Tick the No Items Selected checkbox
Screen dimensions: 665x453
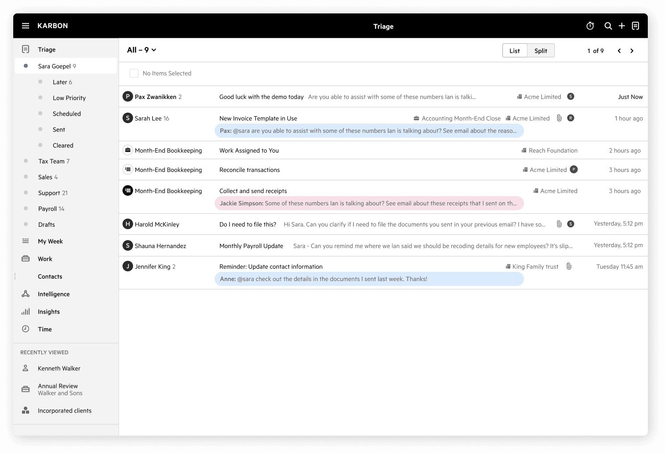[134, 73]
